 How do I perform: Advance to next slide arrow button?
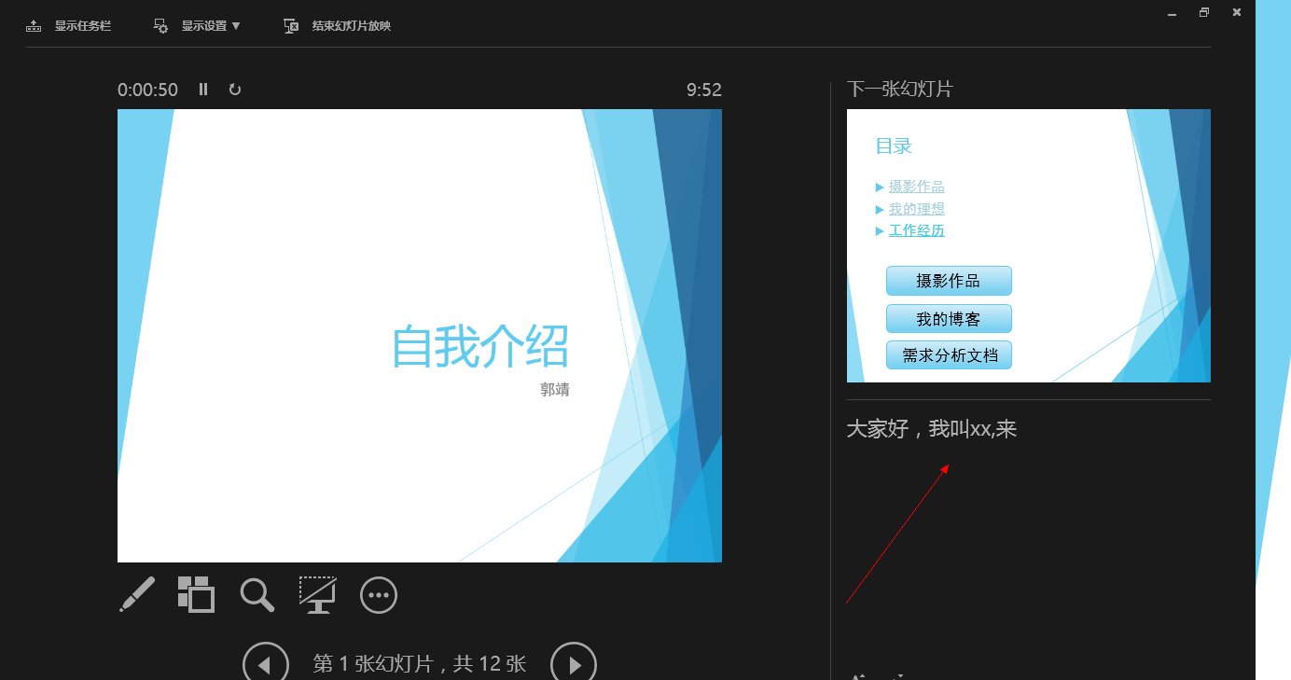574,664
